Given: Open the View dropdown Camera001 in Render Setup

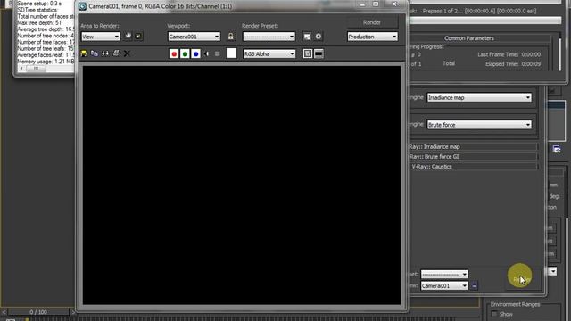Looking at the screenshot, I should pos(444,285).
